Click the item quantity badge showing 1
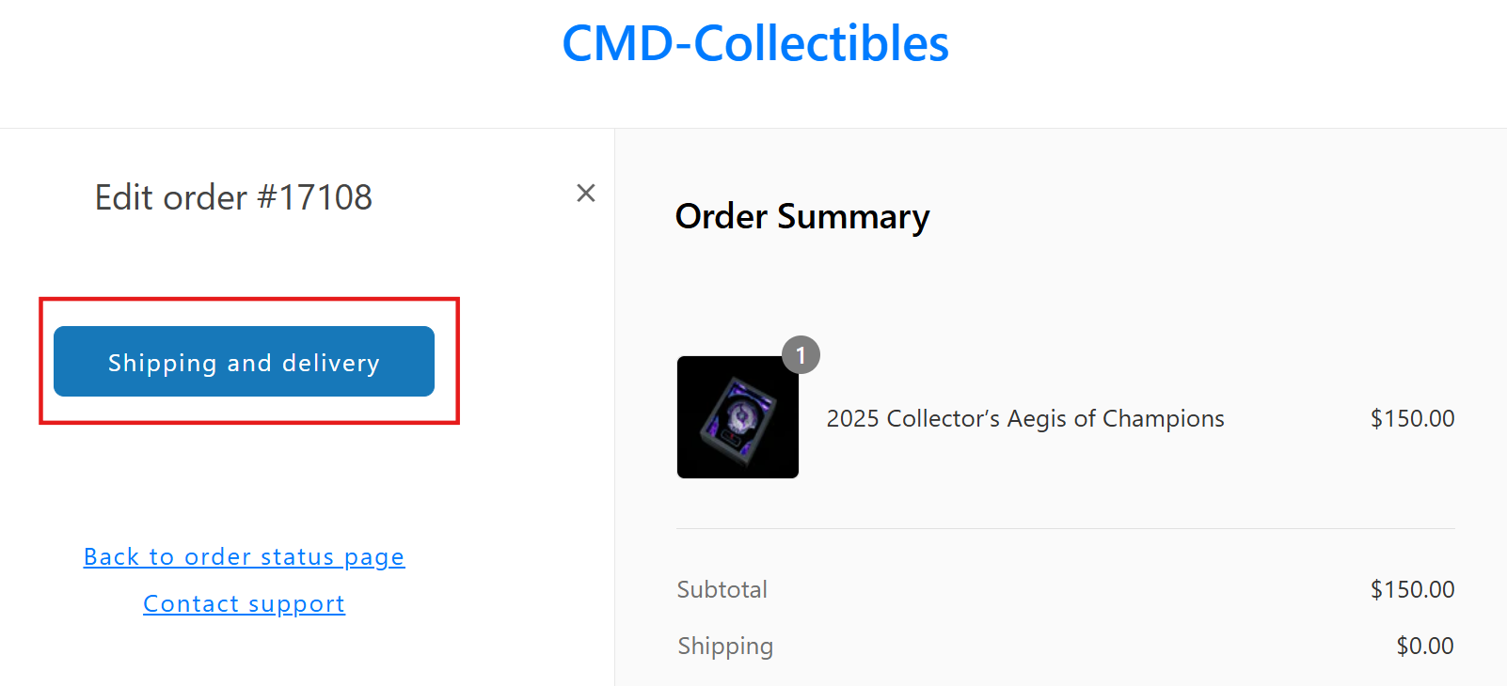This screenshot has width=1507, height=686. [x=801, y=355]
